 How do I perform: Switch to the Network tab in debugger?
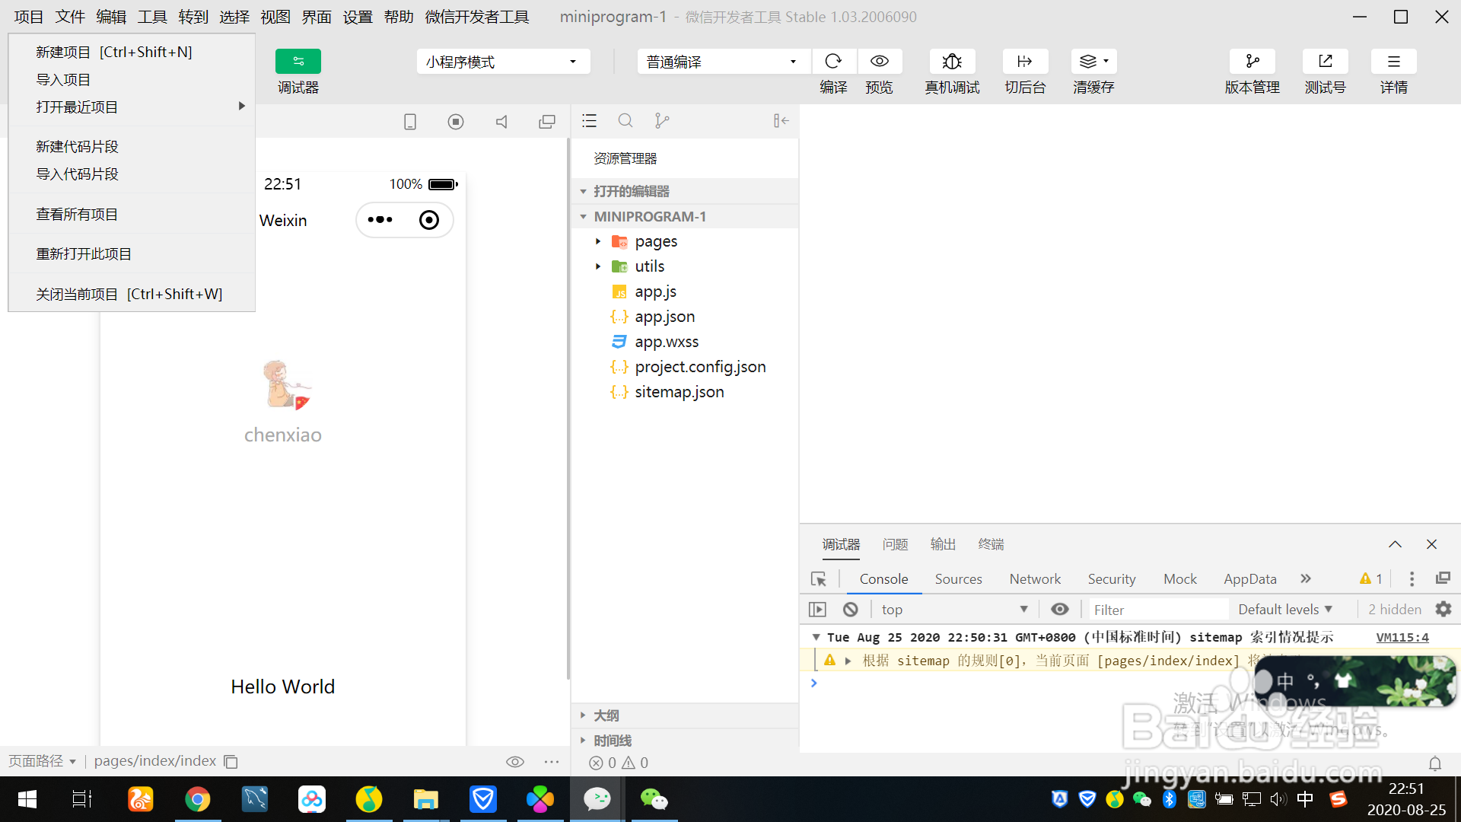(x=1035, y=579)
